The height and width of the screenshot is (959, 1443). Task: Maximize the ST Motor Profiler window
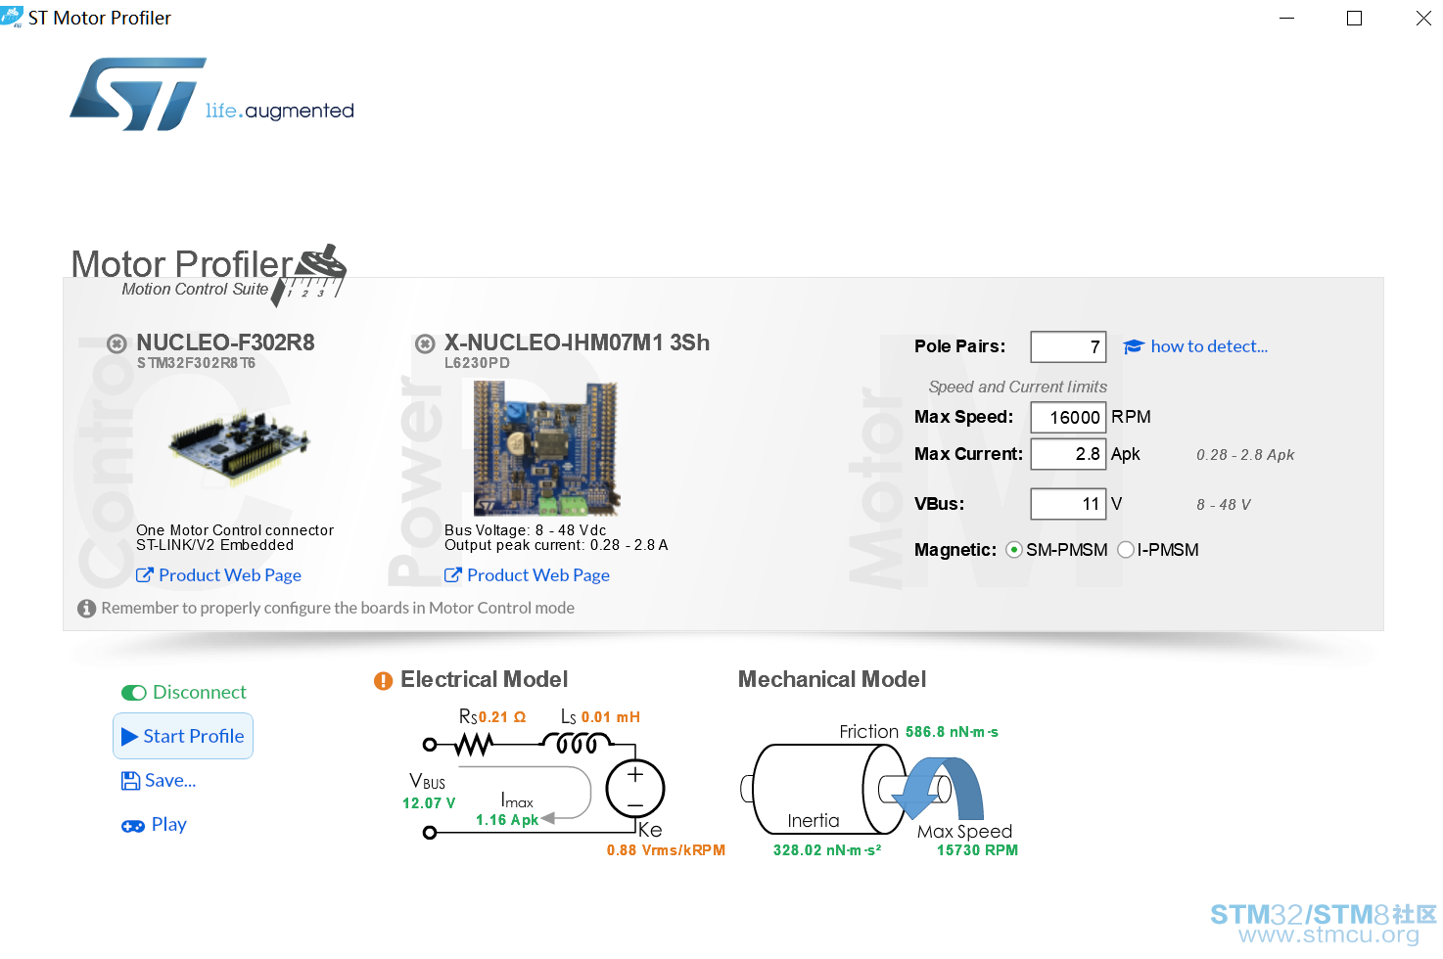pos(1355,18)
